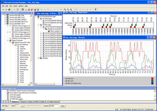
Task: Click the next PID arrow button
Action: click(x=23, y=106)
